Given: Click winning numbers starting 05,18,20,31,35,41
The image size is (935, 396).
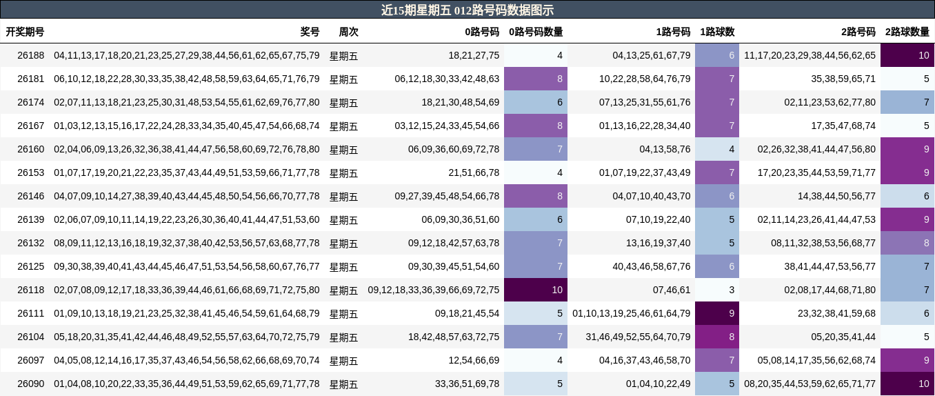Looking at the screenshot, I should click(x=187, y=337).
